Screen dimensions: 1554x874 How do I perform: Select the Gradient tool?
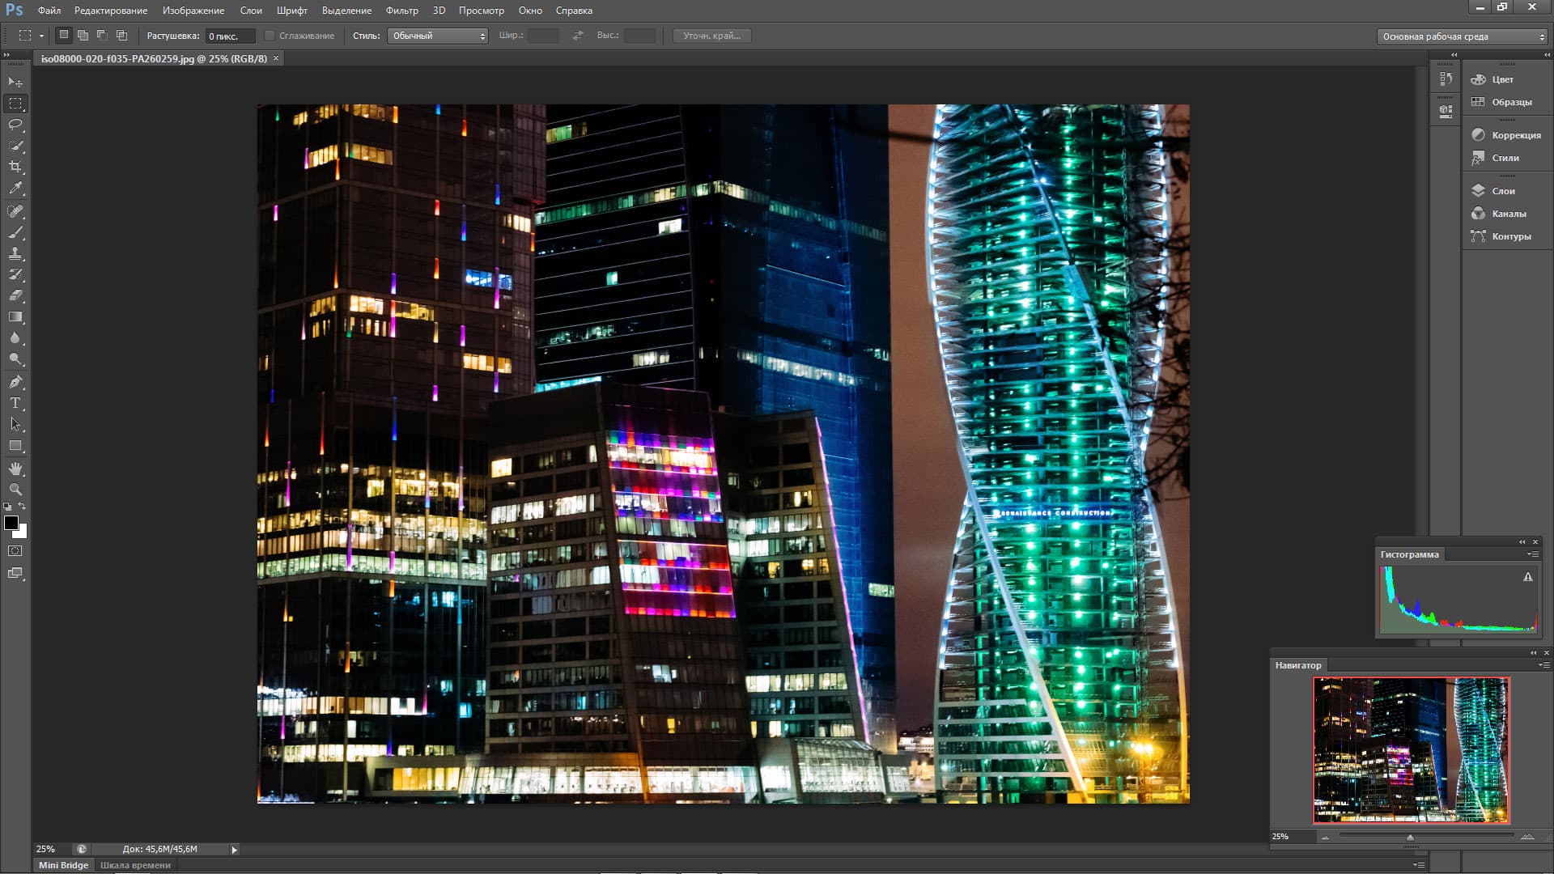(15, 317)
